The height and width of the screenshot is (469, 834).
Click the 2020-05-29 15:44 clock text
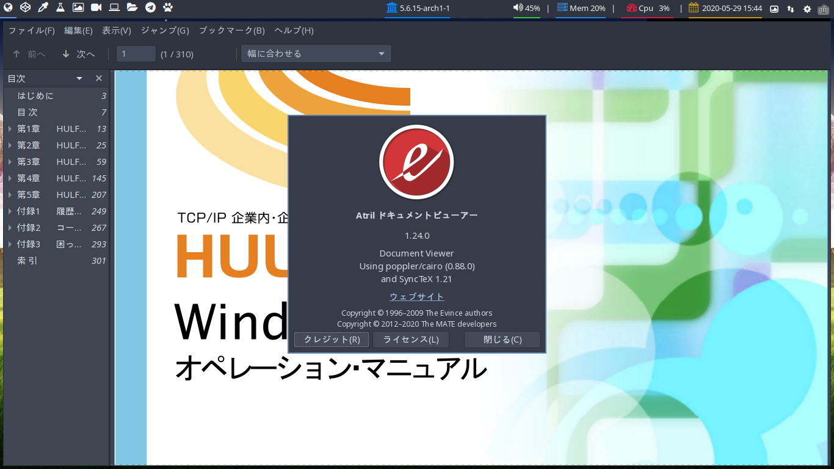(x=731, y=9)
